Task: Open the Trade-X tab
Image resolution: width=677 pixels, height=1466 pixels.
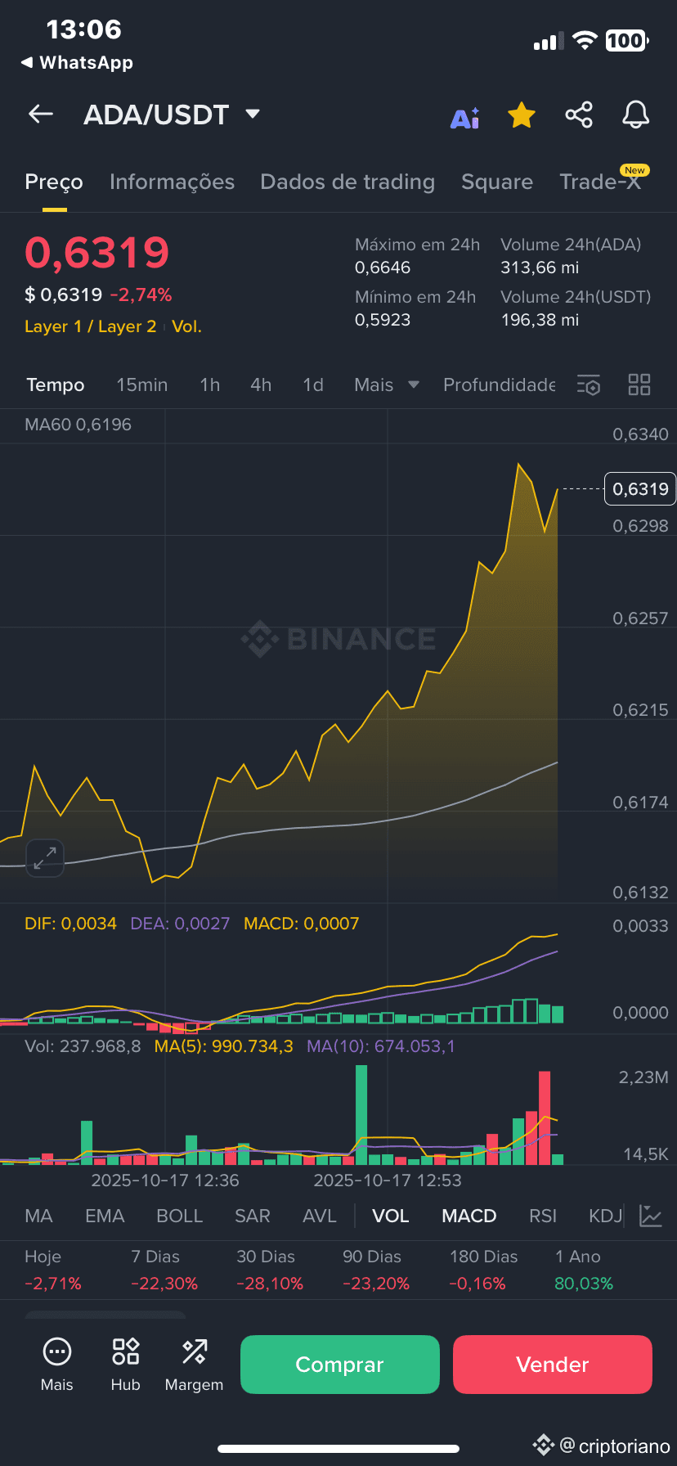Action: (600, 182)
